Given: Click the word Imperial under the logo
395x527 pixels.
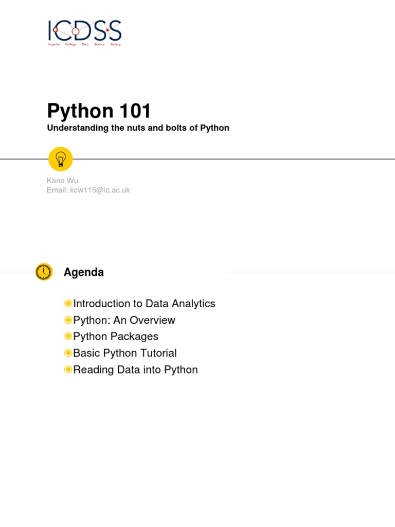Looking at the screenshot, I should pos(53,45).
